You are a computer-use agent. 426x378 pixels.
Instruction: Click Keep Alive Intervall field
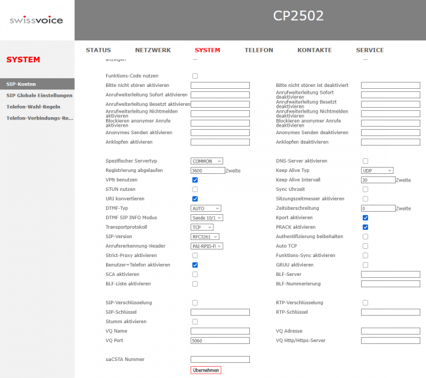click(378, 180)
